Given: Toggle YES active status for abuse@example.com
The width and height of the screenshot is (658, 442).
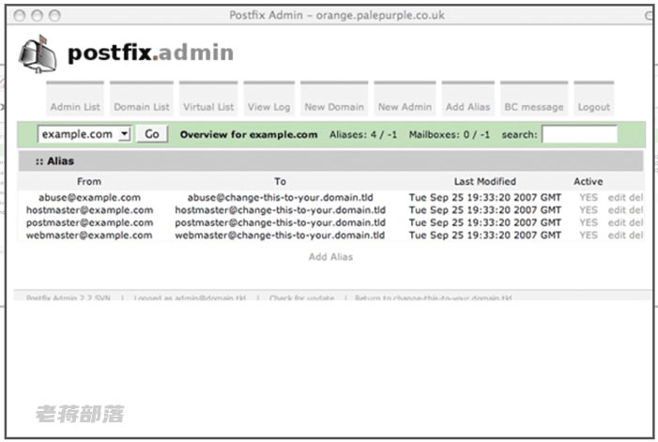Looking at the screenshot, I should [589, 197].
